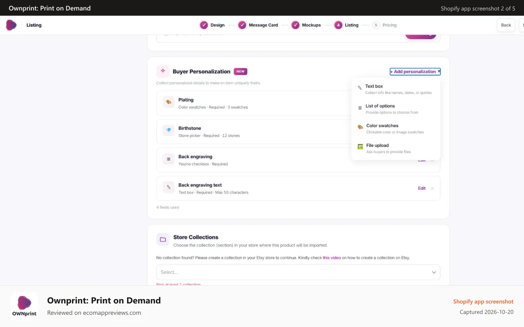The image size is (524, 327).
Task: Click the Mockups step checkmark icon
Action: 295,25
